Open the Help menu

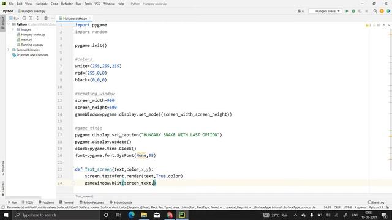coord(121,4)
